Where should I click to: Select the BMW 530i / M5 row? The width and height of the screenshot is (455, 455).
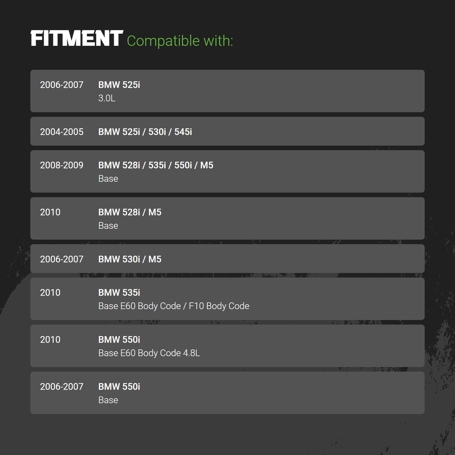click(x=227, y=258)
